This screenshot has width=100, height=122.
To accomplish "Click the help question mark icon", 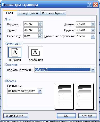I will point(89,5).
